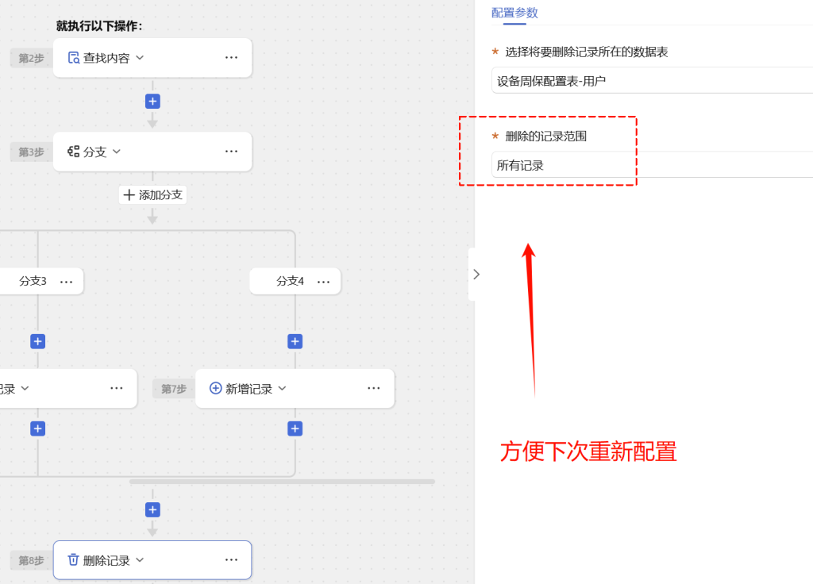Image resolution: width=813 pixels, height=584 pixels.
Task: Open the 新增记录 step type dropdown
Action: (x=282, y=388)
